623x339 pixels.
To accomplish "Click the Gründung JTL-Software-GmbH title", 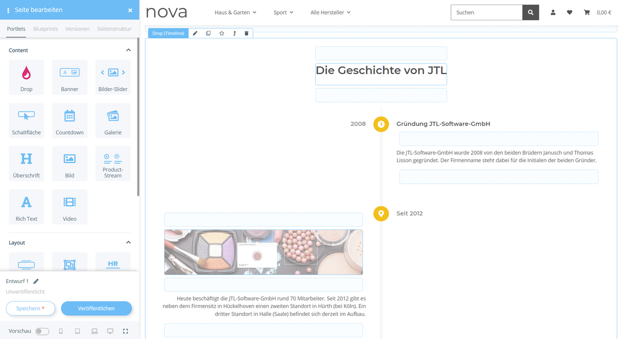I will (x=443, y=124).
